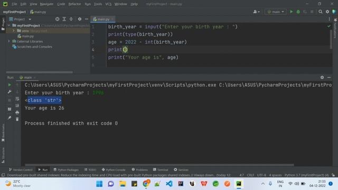The height and width of the screenshot is (190, 338).
Task: Hide the Project panel with the minus icon
Action: click(87, 19)
